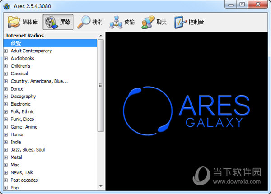Click the Ares logo in title bar
Image resolution: width=271 pixels, height=194 pixels.
[x=7, y=6]
